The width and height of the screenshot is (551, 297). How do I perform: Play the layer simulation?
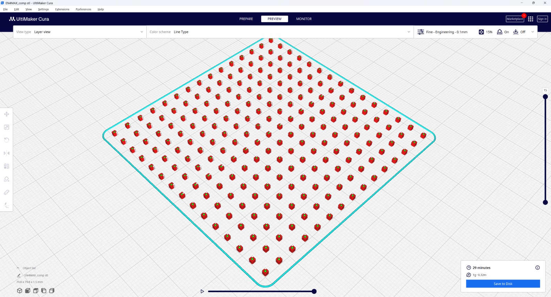[x=202, y=291]
